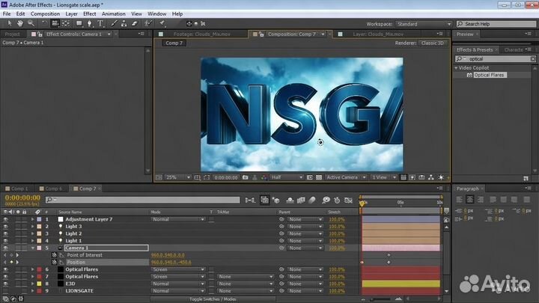Open the 25% magnification dropdown
The image size is (539, 303).
[178, 177]
